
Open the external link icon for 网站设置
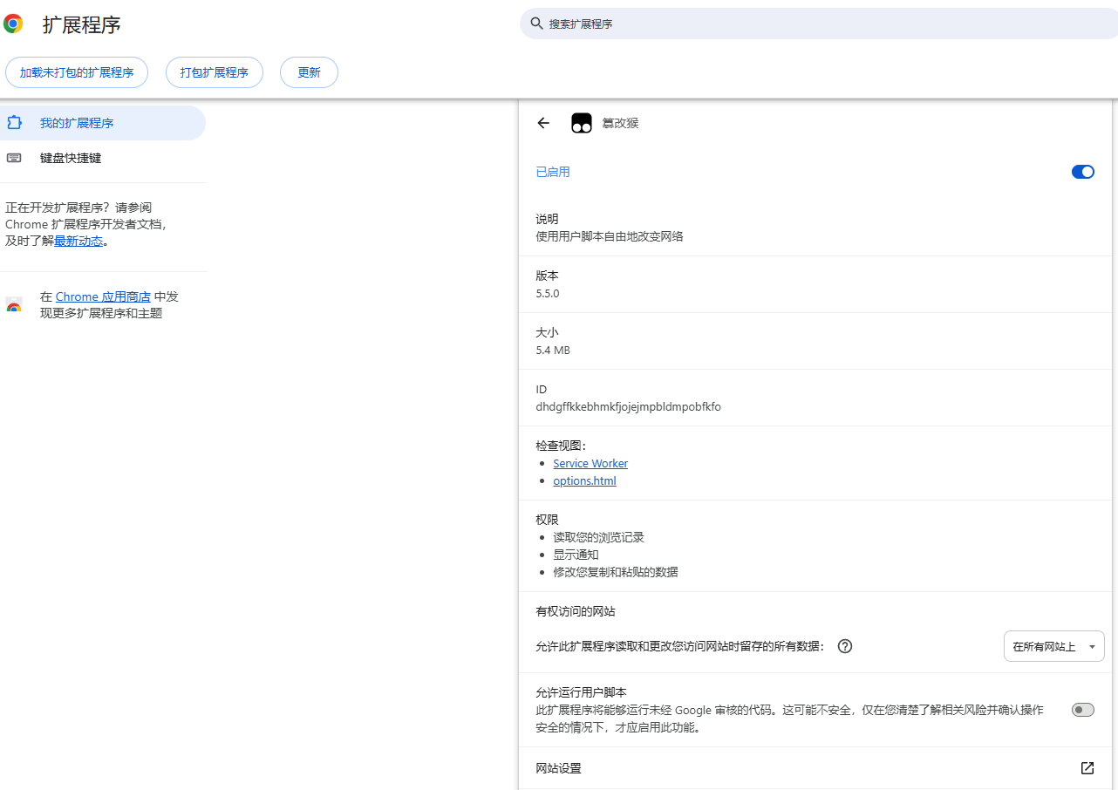[1087, 768]
